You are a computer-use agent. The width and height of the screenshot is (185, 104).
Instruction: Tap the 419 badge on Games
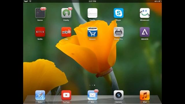(x=43, y=9)
